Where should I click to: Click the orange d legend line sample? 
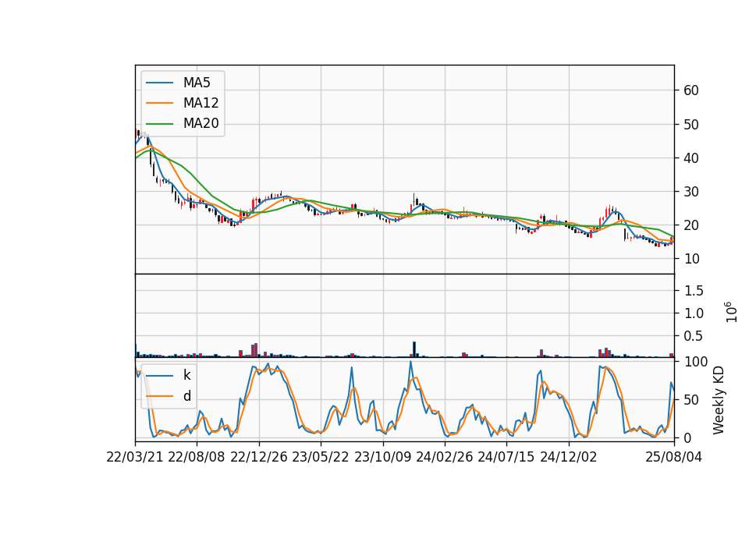159,396
